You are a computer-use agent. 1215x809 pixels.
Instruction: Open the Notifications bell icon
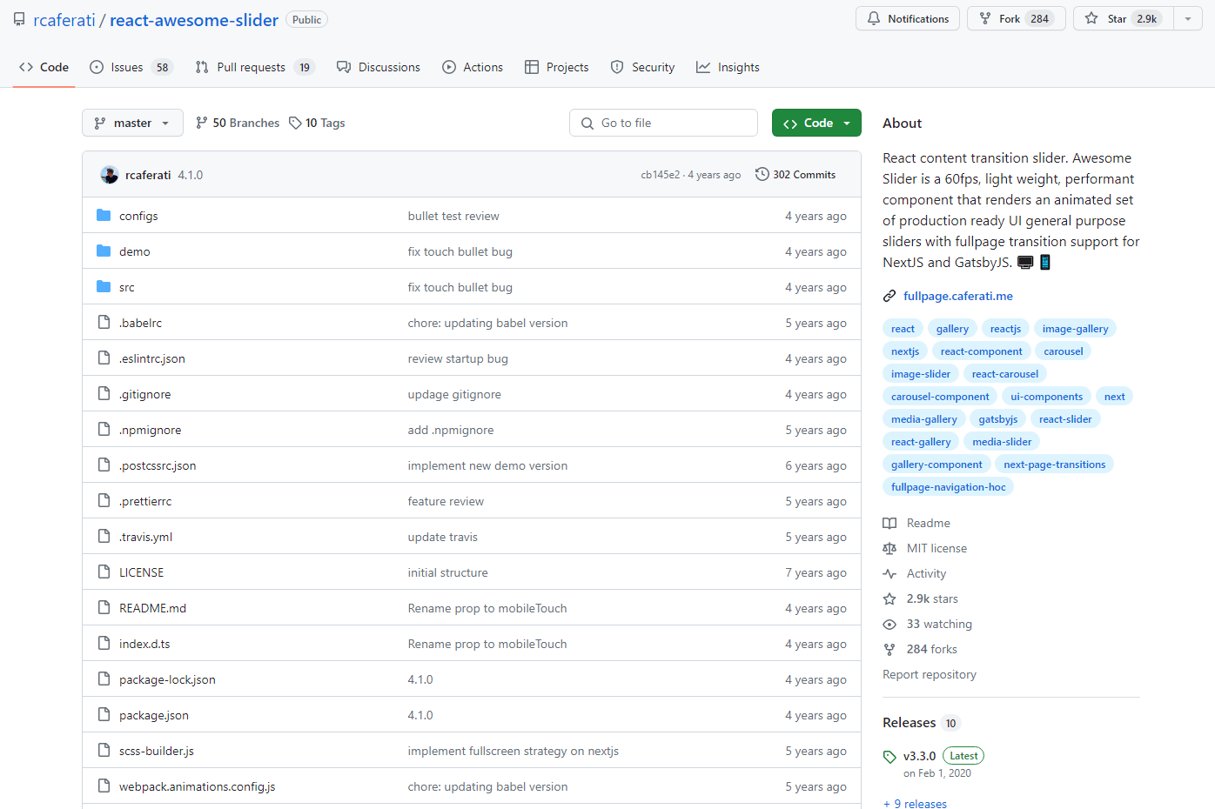[x=875, y=18]
